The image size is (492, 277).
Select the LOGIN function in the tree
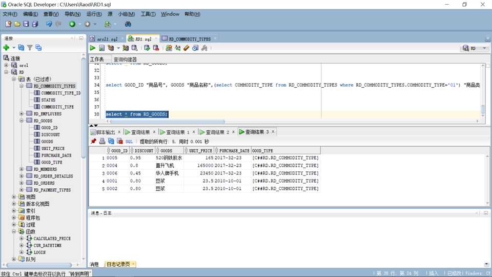tap(39, 252)
